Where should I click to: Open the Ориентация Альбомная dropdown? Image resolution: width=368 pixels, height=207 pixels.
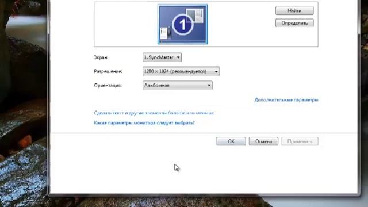(178, 85)
